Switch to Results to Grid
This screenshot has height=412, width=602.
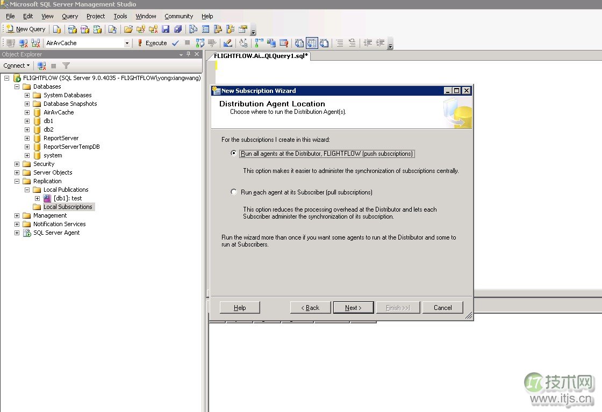(x=312, y=43)
